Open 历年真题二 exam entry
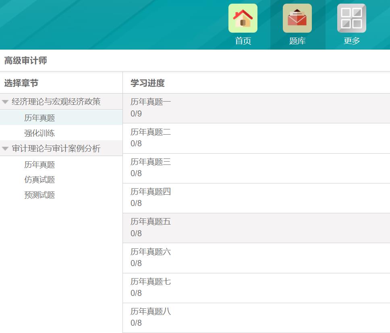 (x=151, y=132)
